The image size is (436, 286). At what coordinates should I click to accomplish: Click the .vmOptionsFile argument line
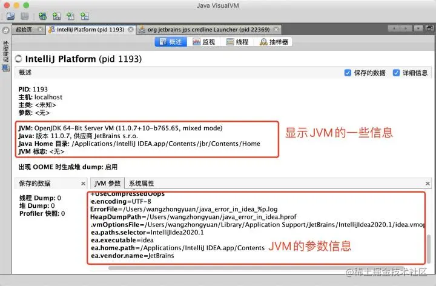tap(257, 225)
